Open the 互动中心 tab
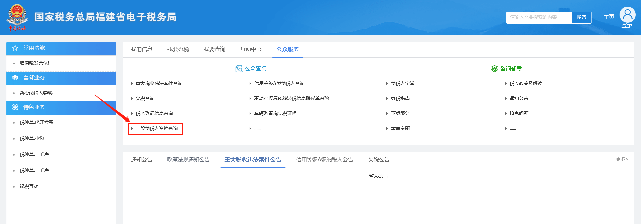Viewport: 641px width, 224px height. 251,49
